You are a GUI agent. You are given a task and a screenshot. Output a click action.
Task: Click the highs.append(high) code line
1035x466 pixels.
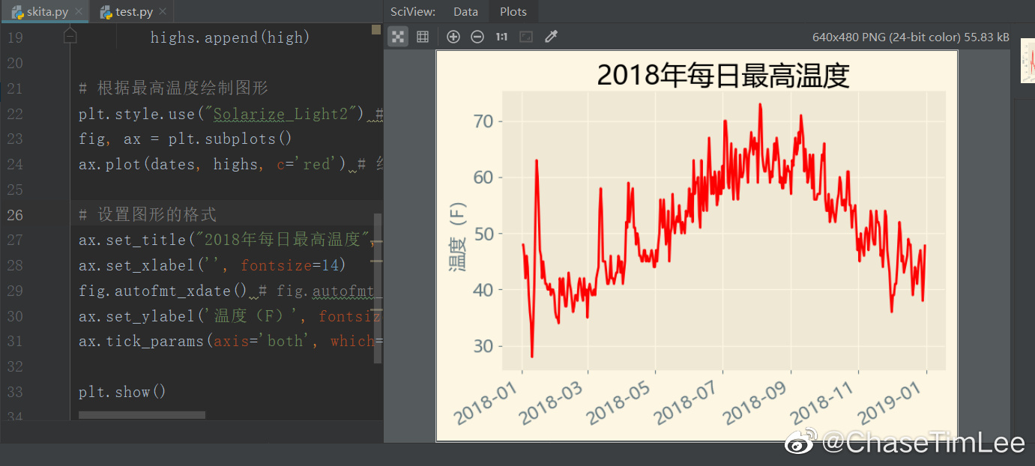pos(230,37)
